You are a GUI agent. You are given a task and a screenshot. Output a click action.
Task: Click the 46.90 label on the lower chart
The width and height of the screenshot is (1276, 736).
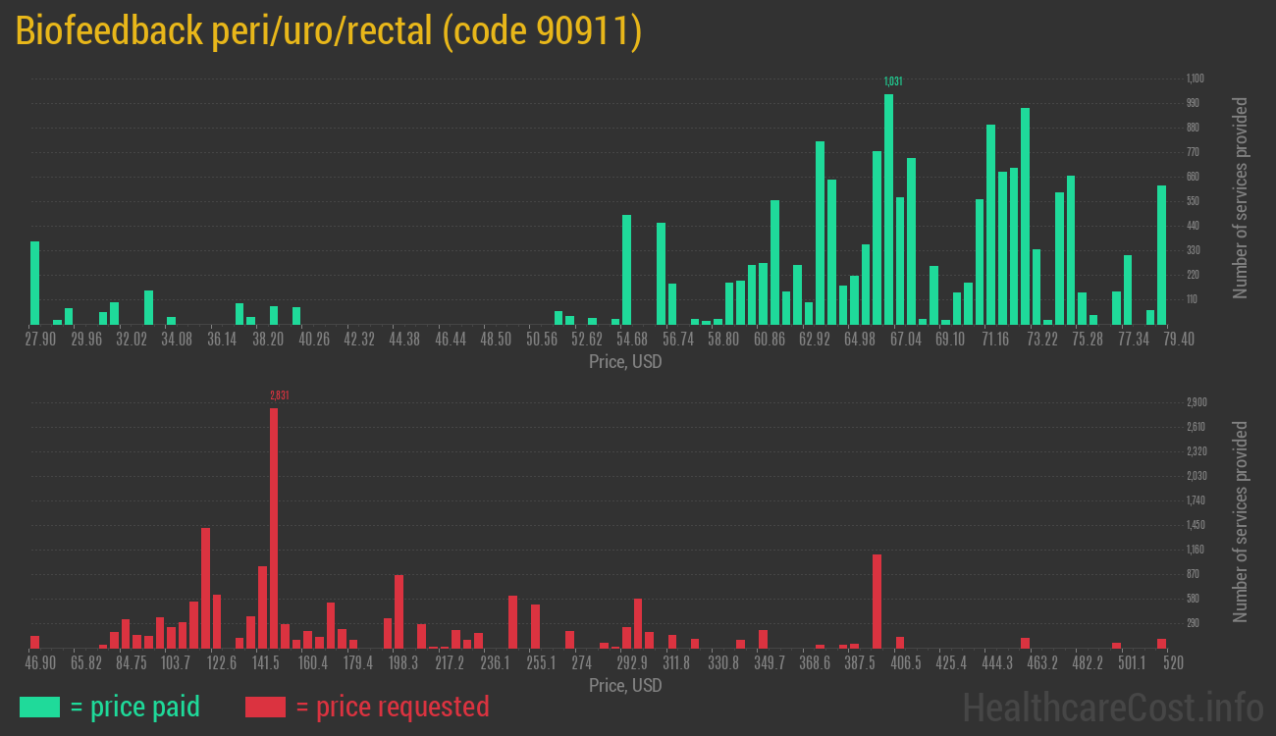[x=39, y=661]
